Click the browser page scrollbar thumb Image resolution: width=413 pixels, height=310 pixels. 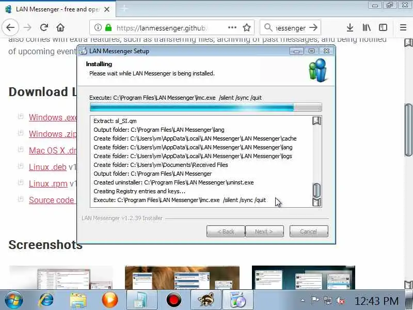click(408, 130)
